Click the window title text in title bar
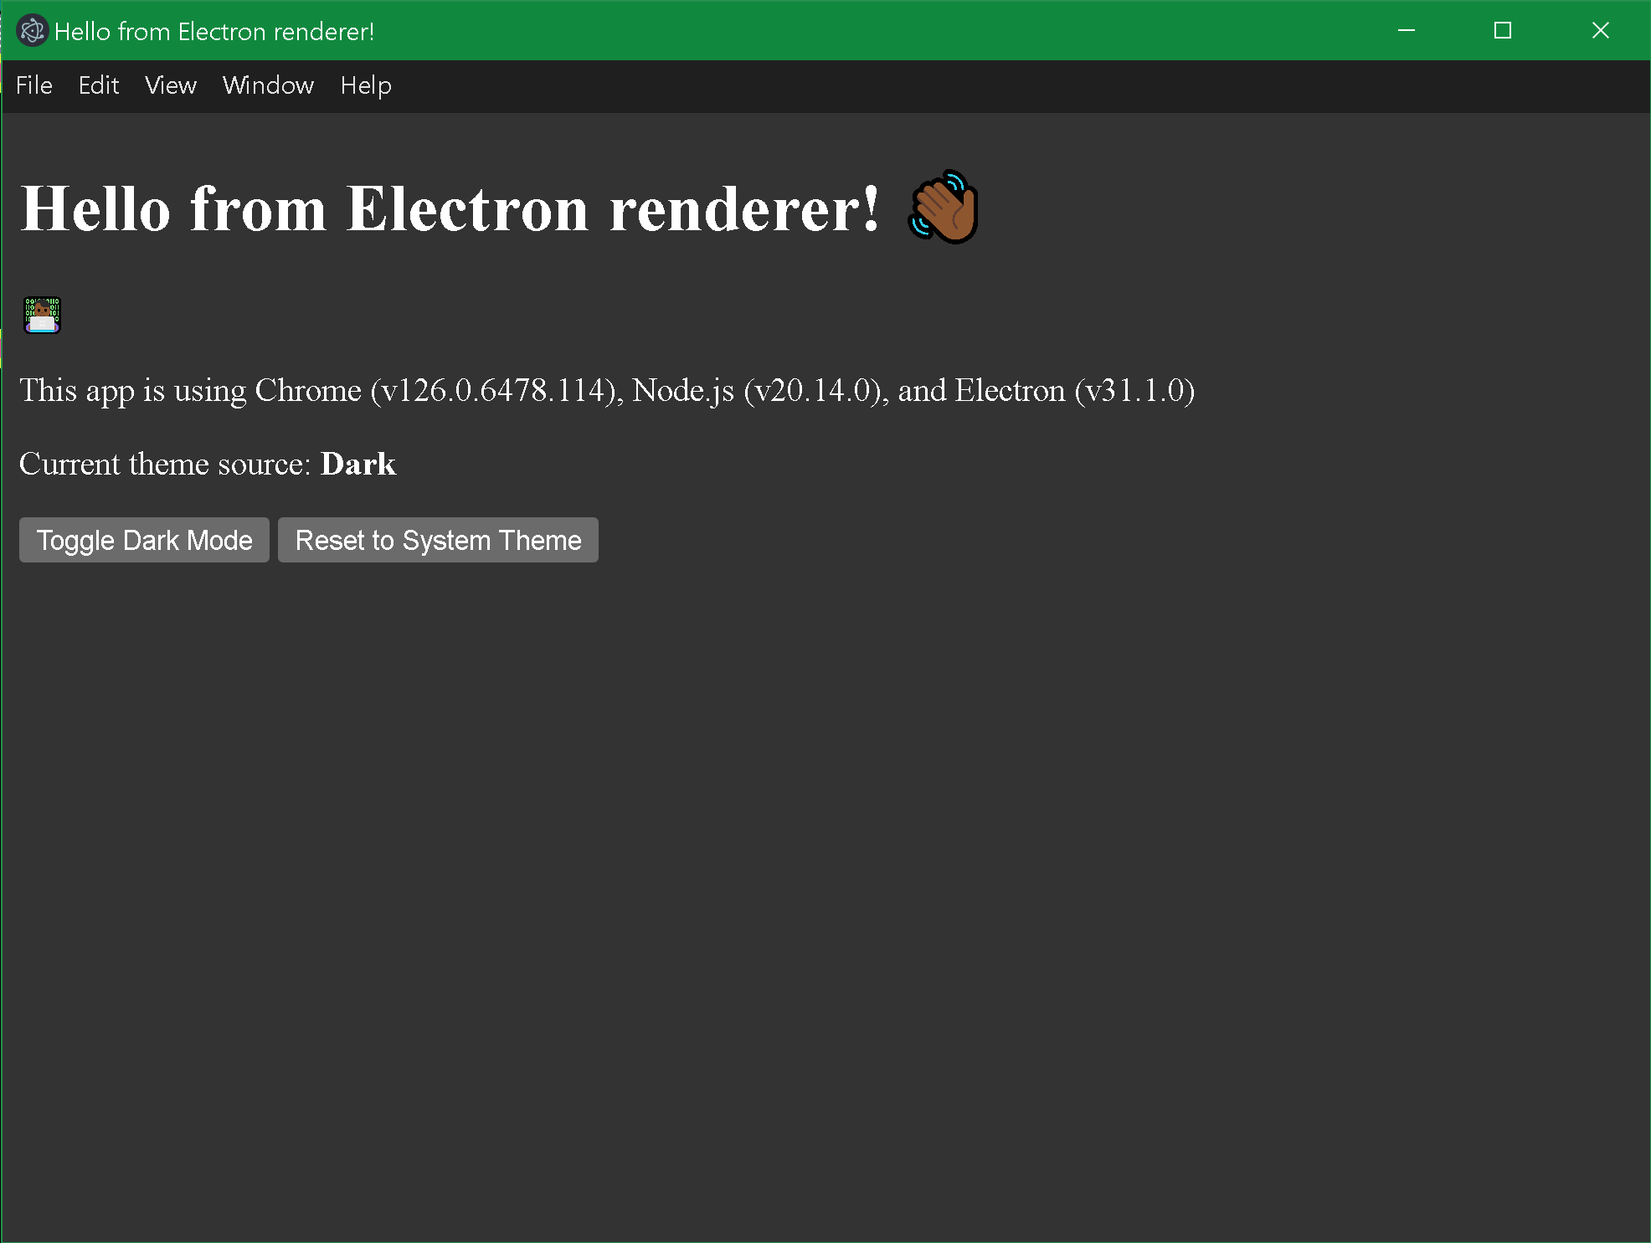The image size is (1651, 1243). [x=214, y=32]
